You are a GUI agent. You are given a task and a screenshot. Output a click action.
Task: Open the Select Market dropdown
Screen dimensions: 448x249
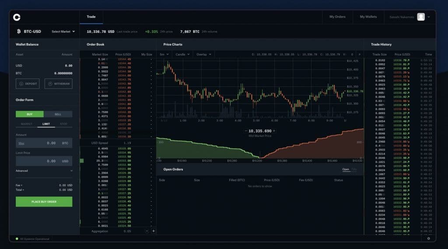coord(63,31)
